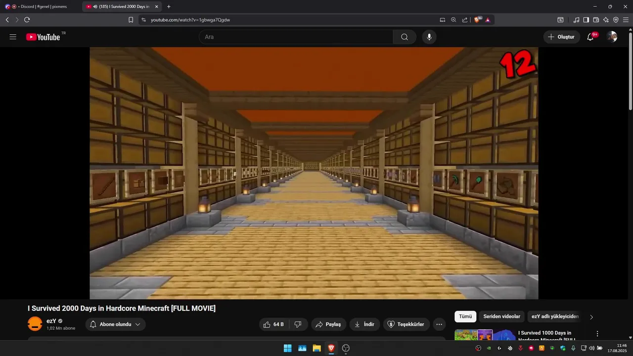Open the taskbar clock showing 11:46
The image size is (633, 356).
click(617, 348)
